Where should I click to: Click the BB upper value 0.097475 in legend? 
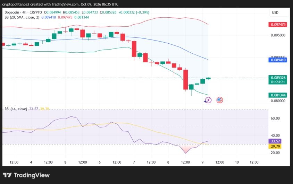(65, 17)
